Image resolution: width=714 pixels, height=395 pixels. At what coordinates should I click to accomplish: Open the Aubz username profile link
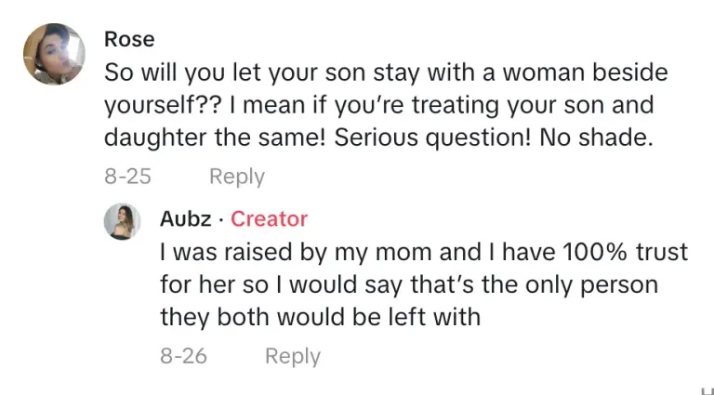pos(185,219)
